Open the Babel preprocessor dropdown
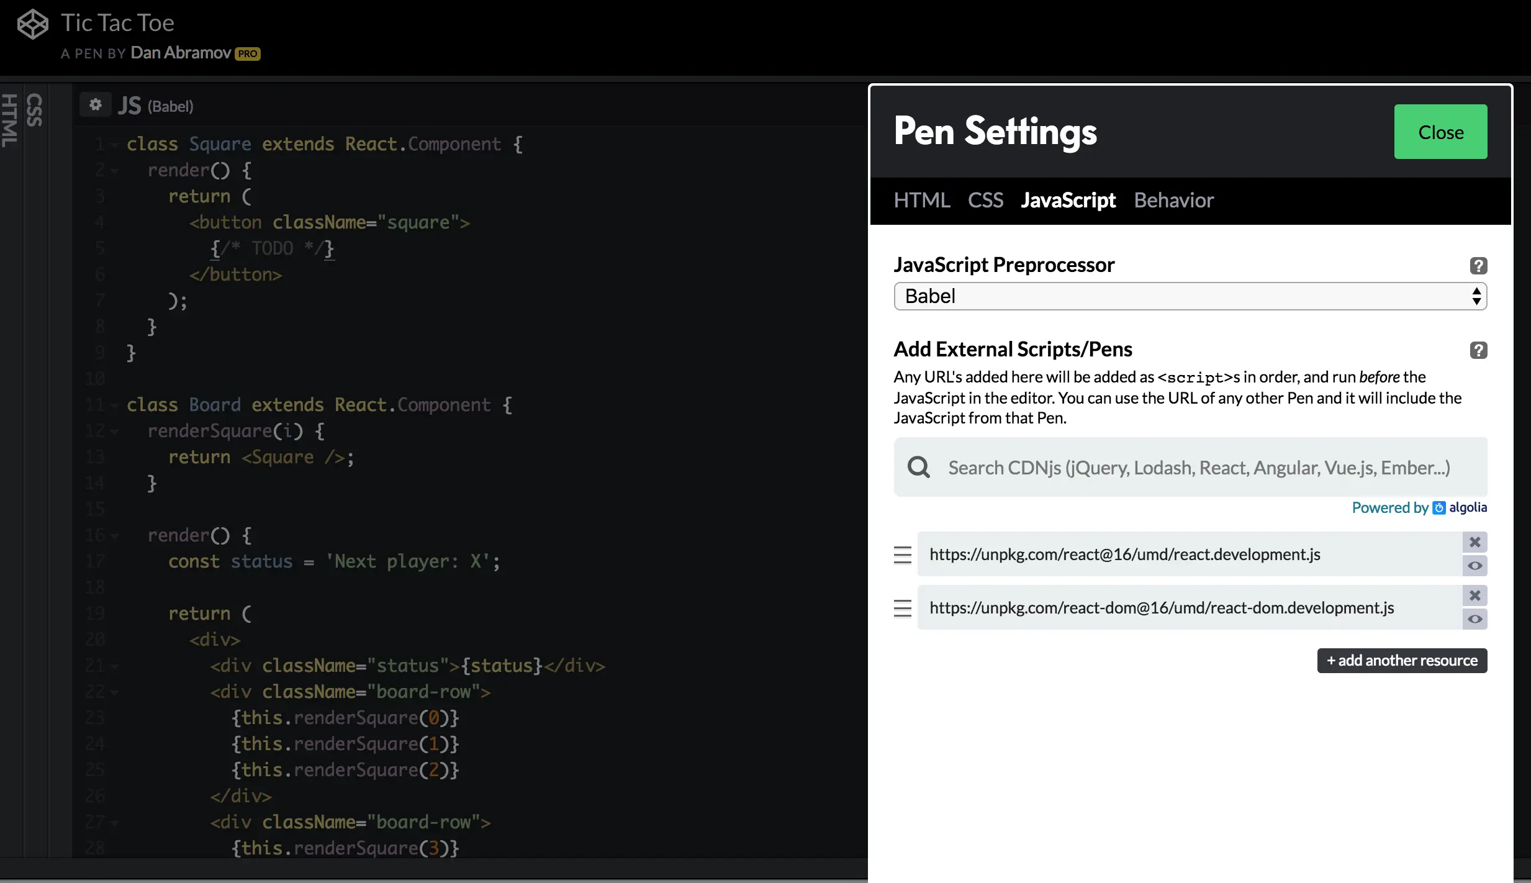The image size is (1531, 883). pos(1190,296)
